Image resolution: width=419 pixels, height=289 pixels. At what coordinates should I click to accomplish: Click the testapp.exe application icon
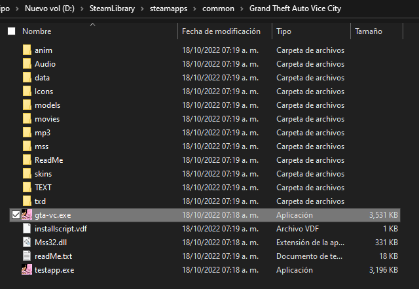pos(27,270)
